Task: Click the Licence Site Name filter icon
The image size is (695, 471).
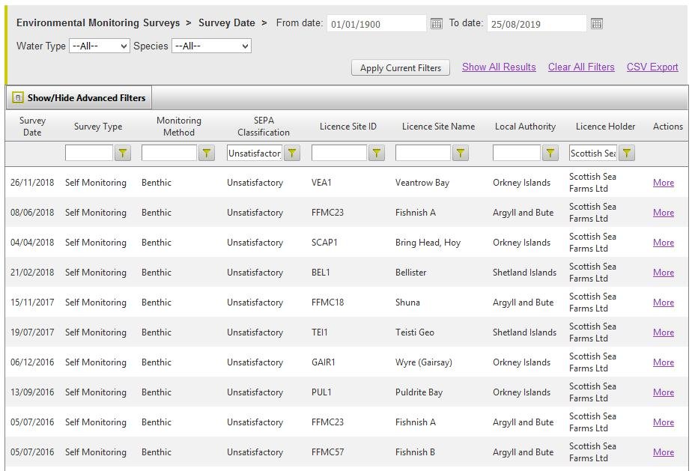Action: click(461, 154)
